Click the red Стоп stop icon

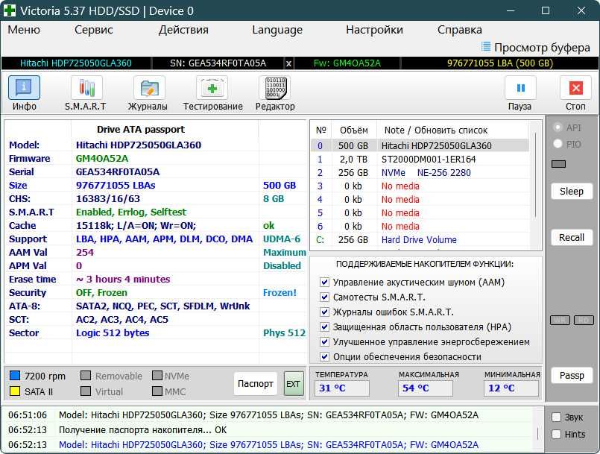(575, 89)
